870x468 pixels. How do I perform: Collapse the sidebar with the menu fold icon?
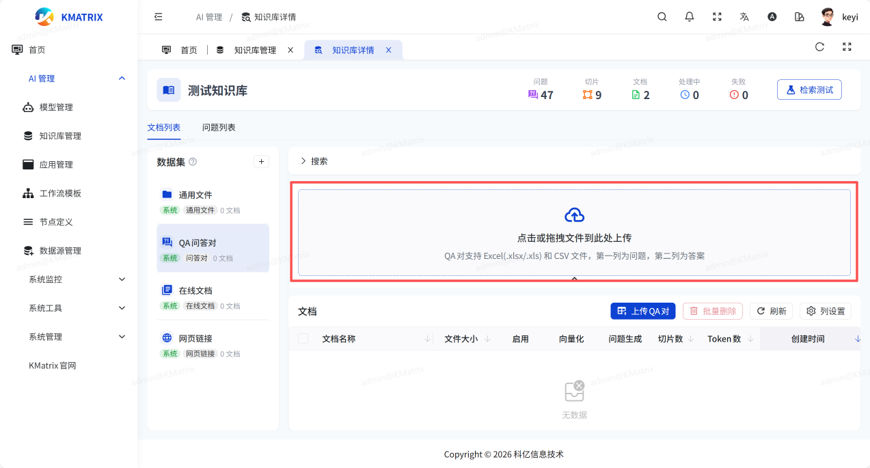click(x=159, y=17)
